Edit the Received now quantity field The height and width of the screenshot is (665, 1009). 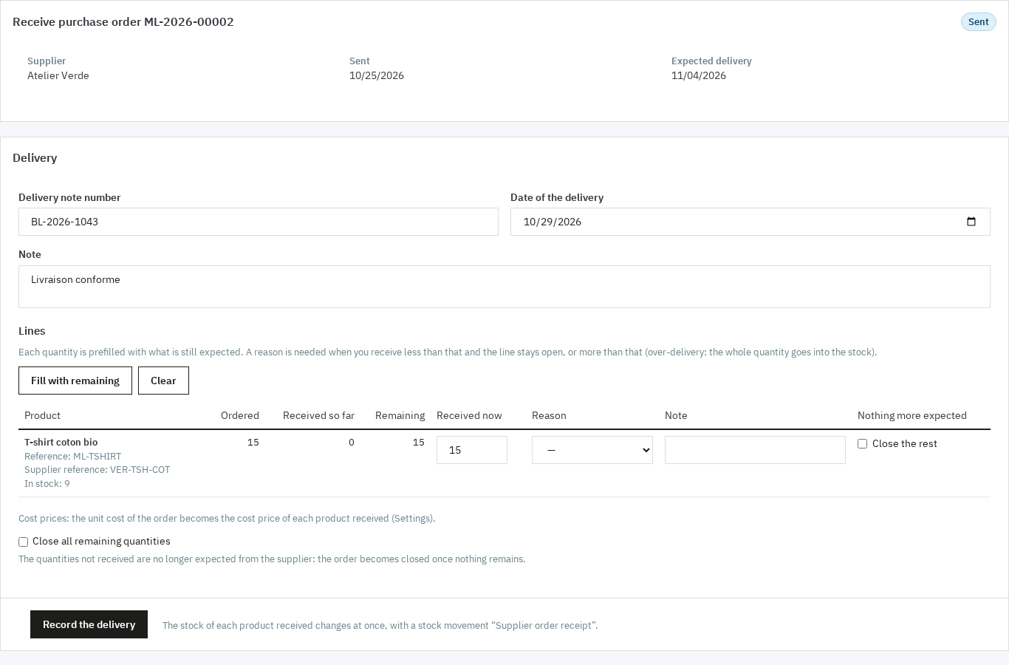pyautogui.click(x=472, y=450)
